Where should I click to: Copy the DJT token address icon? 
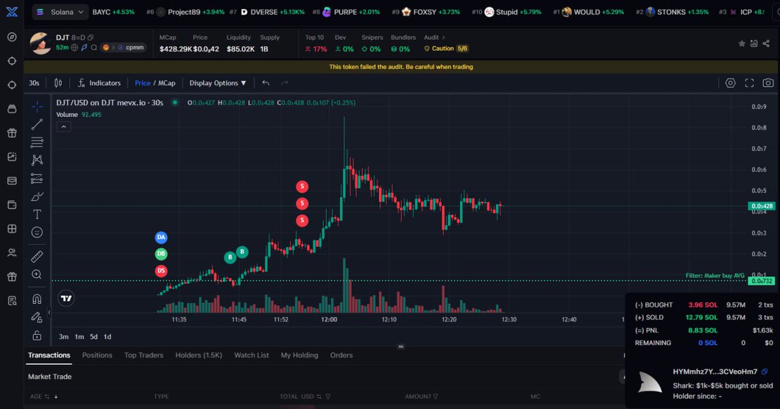point(90,38)
